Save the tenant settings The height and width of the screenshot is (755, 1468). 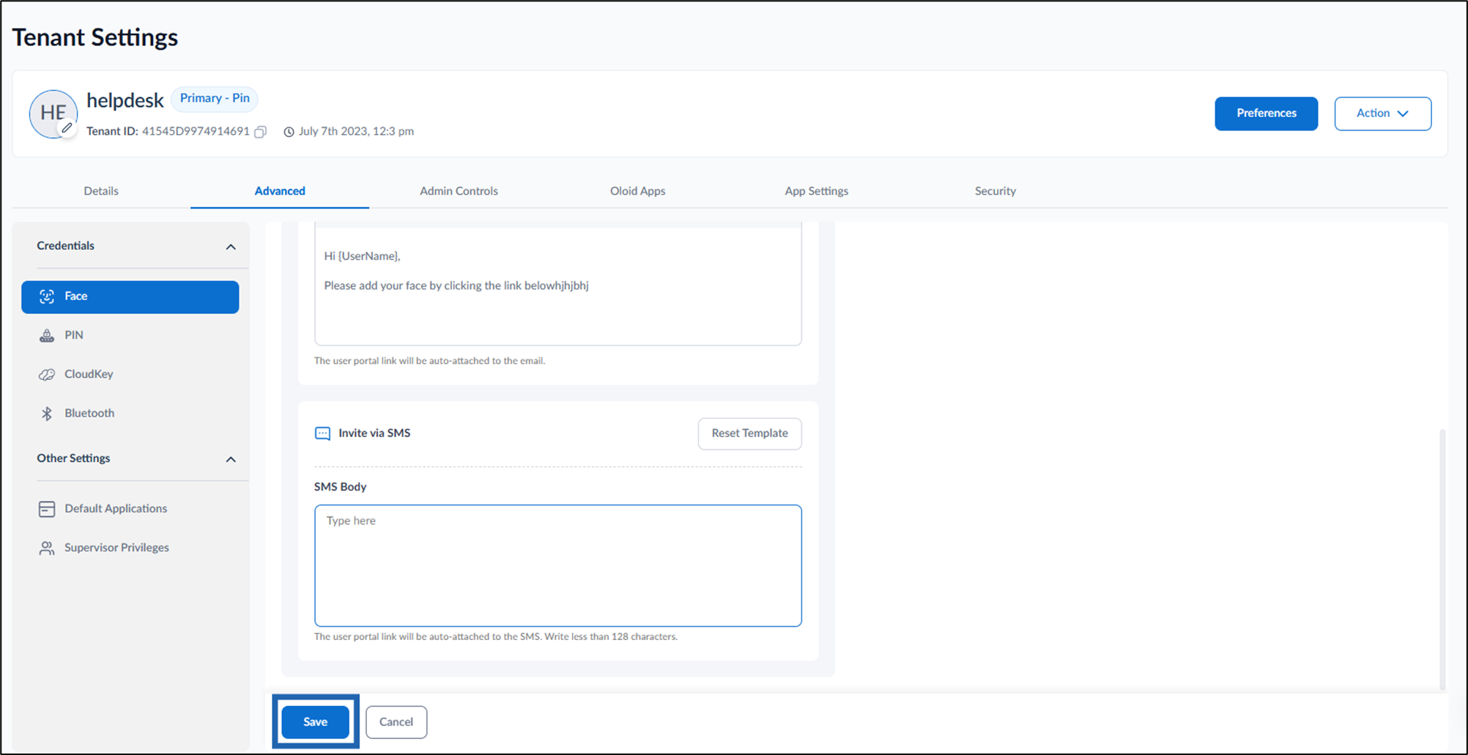[x=315, y=722]
